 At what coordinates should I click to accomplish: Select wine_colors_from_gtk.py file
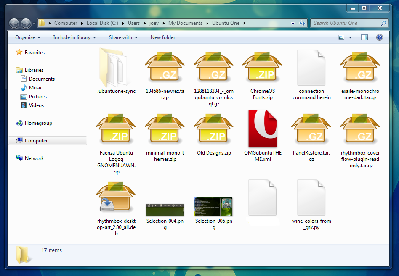[x=311, y=198]
